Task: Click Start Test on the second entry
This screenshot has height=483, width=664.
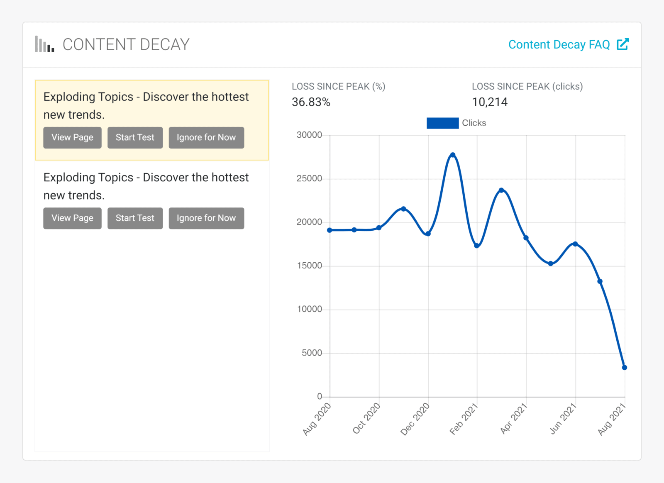Action: (x=135, y=218)
